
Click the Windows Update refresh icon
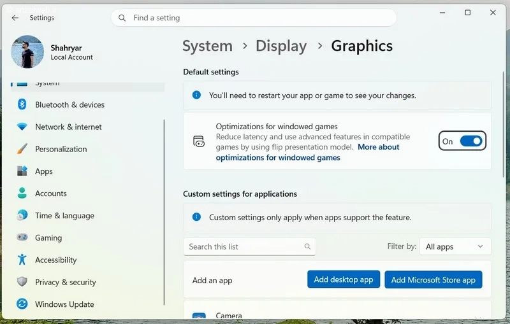click(22, 304)
